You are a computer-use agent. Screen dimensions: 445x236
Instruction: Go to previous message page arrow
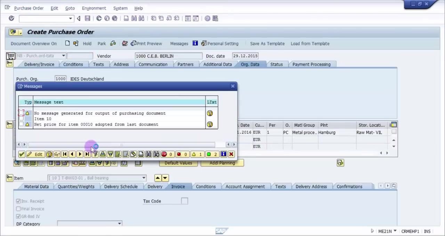click(72, 154)
